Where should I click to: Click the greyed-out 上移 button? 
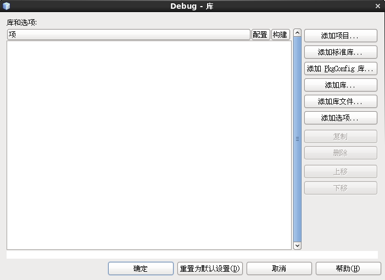[x=340, y=172]
